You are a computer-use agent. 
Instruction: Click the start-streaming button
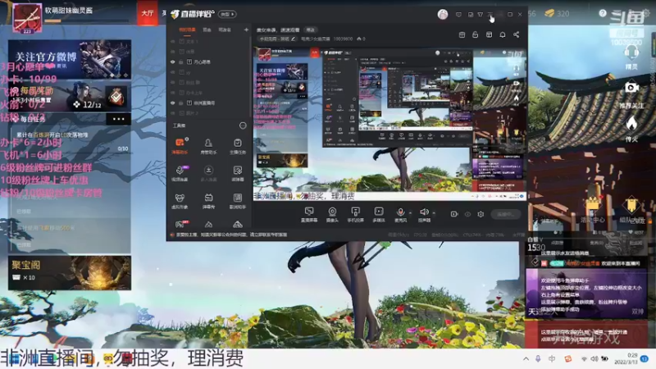(x=505, y=214)
